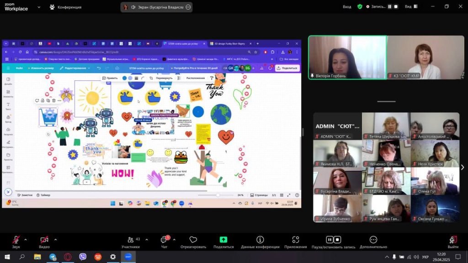Open the Конференция tab in Zoom header
This screenshot has width=468, height=263.
coord(65,7)
